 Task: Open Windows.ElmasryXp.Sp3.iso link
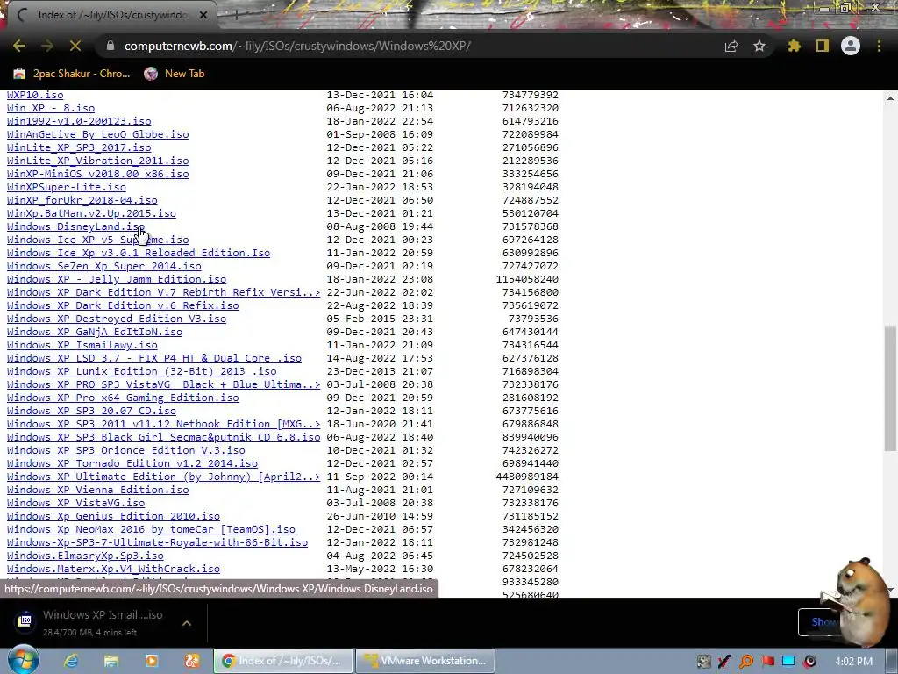click(x=85, y=556)
